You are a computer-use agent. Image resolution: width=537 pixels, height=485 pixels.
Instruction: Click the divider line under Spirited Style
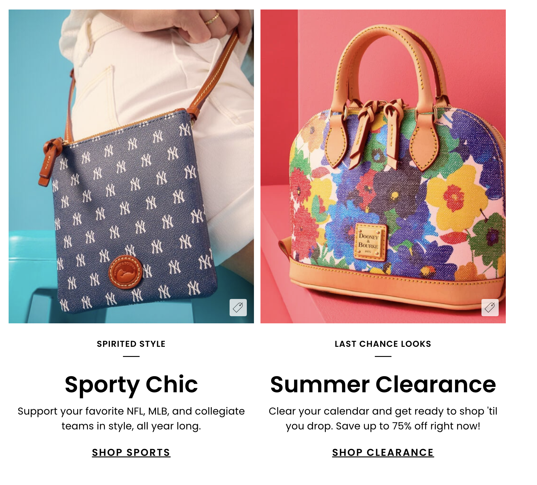point(131,356)
